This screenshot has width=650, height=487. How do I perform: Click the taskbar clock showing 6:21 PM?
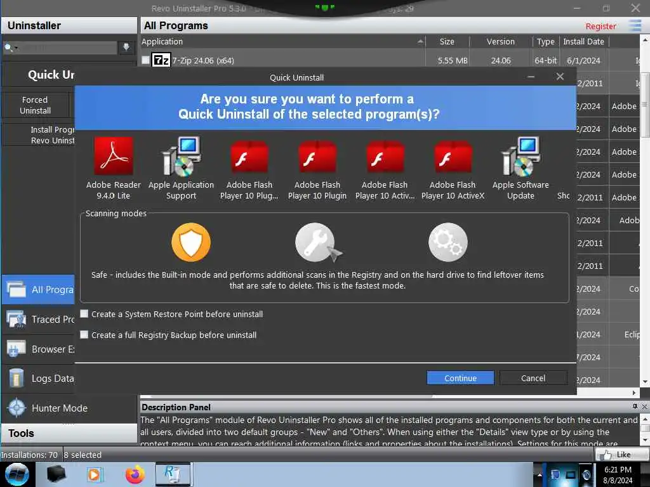click(618, 475)
